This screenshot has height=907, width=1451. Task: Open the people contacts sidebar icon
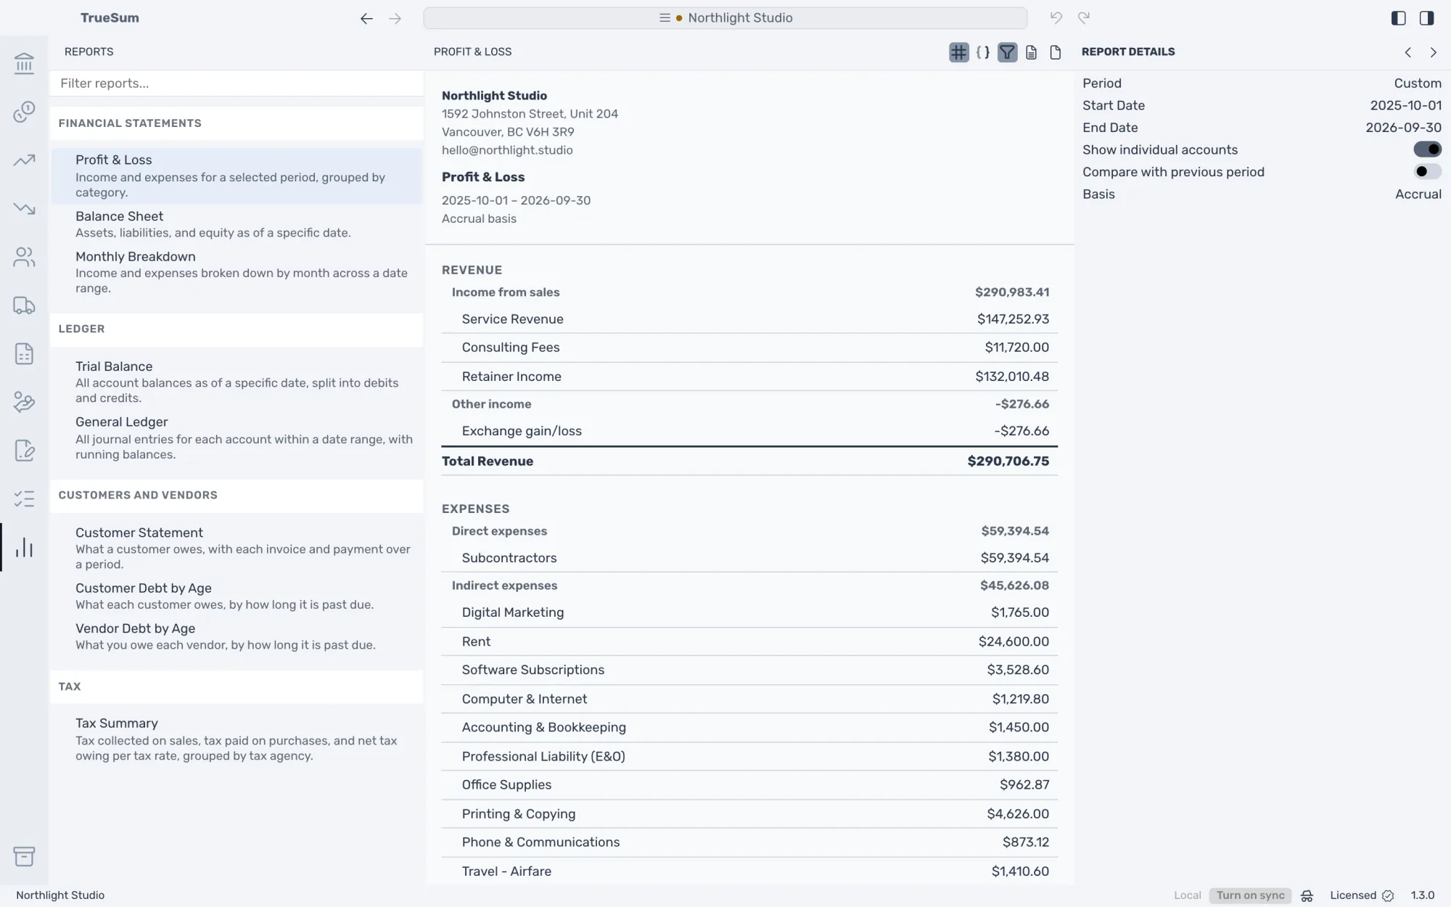(x=24, y=257)
